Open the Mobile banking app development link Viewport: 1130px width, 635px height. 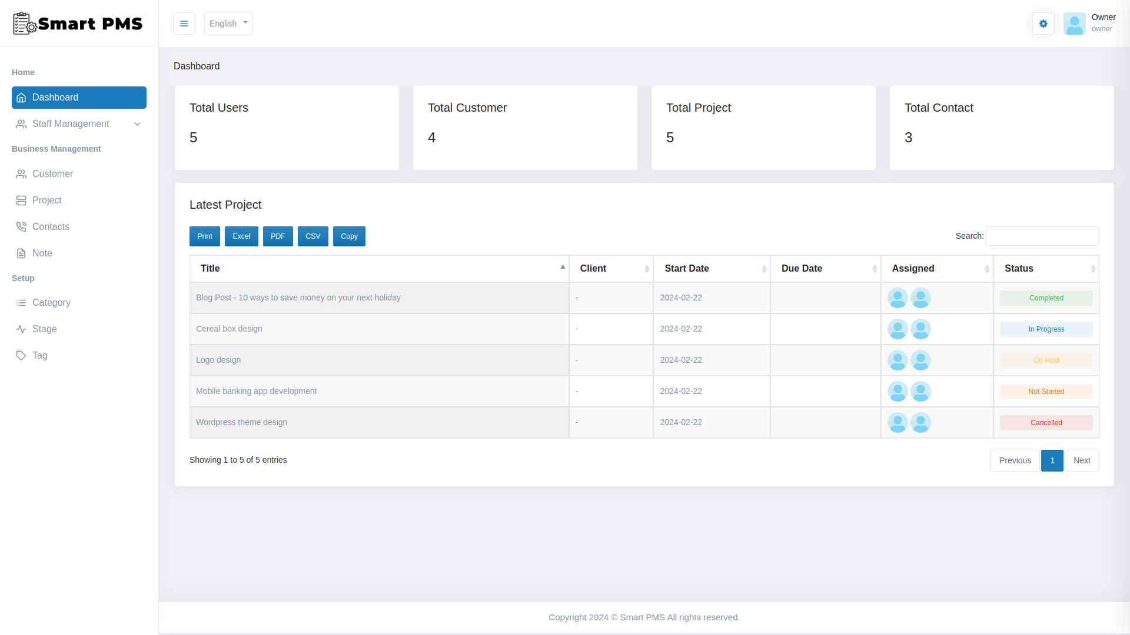(256, 391)
